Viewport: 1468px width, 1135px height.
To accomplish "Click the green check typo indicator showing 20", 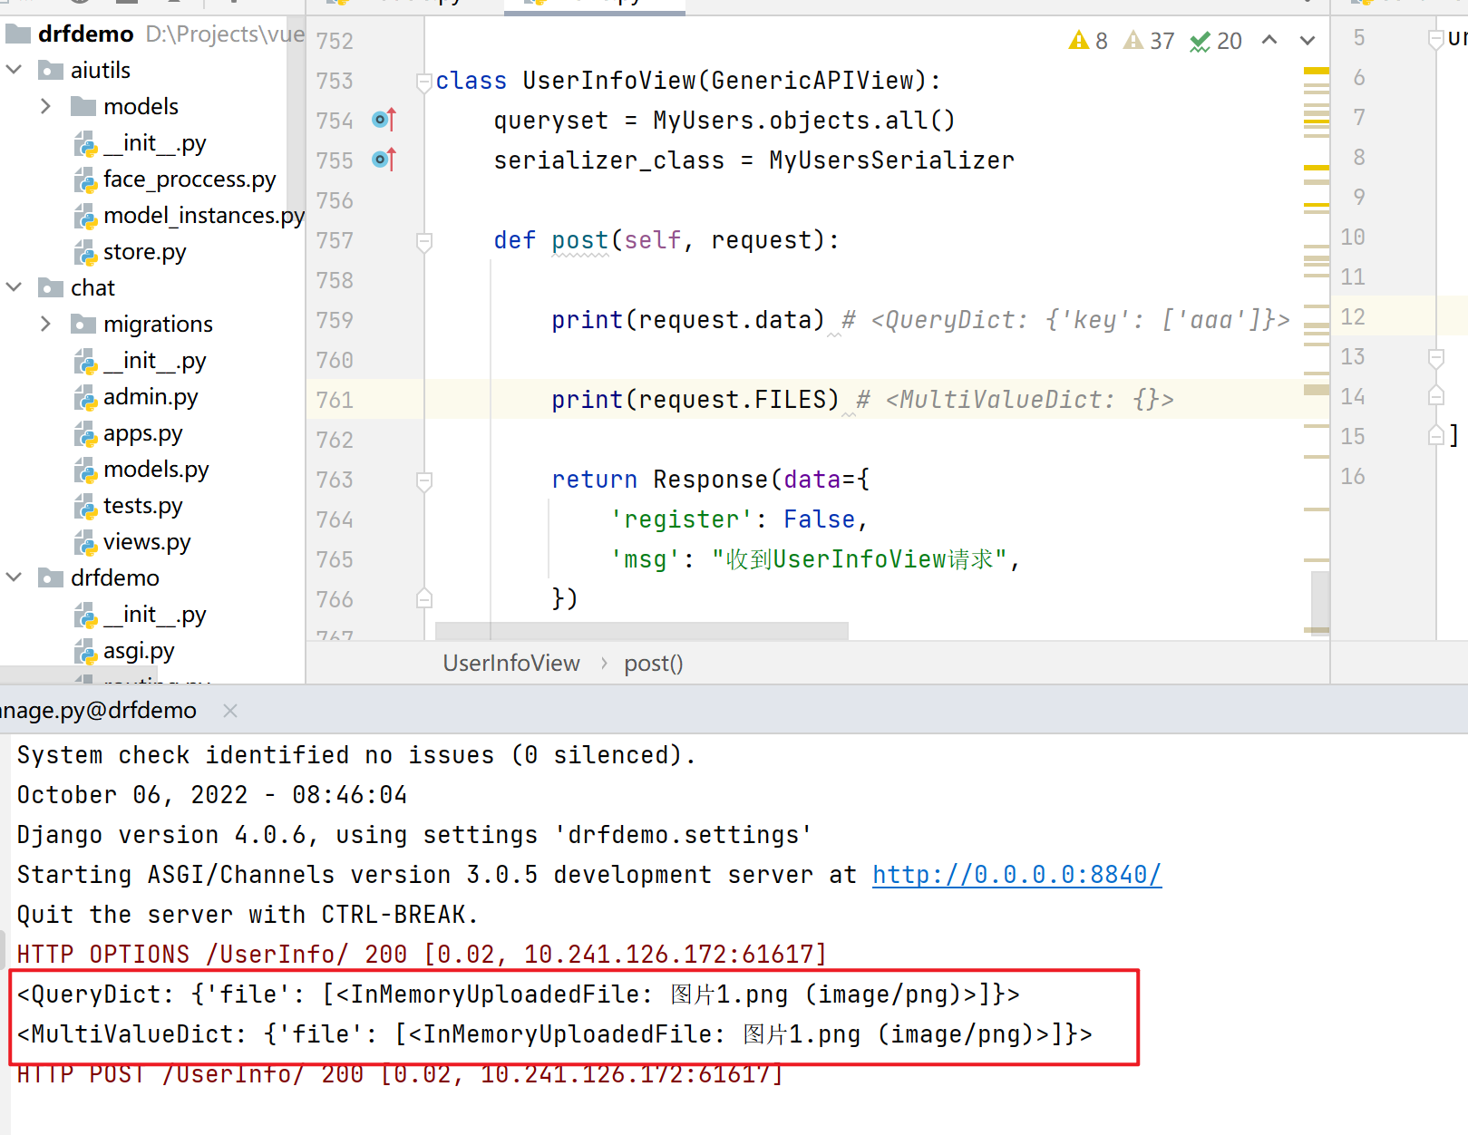I will 1215,41.
